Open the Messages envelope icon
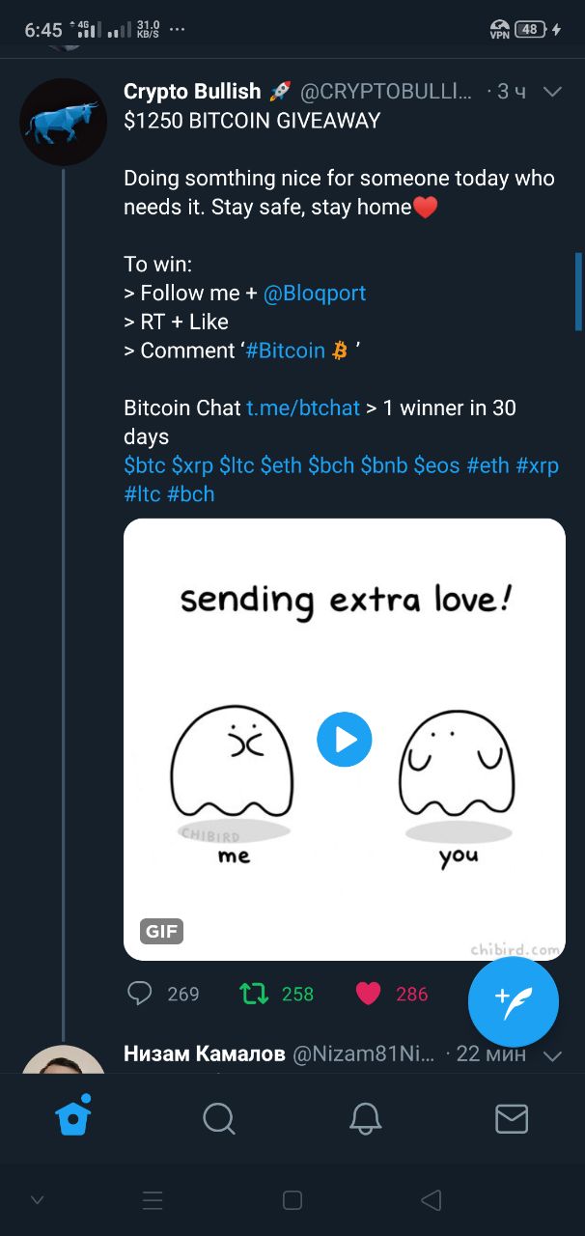The width and height of the screenshot is (585, 1236). coord(512,1118)
